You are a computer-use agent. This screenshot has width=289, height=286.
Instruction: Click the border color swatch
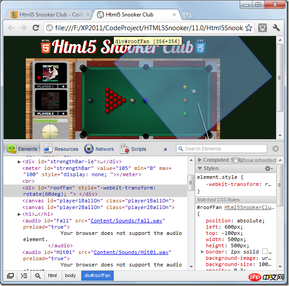coord(265,251)
